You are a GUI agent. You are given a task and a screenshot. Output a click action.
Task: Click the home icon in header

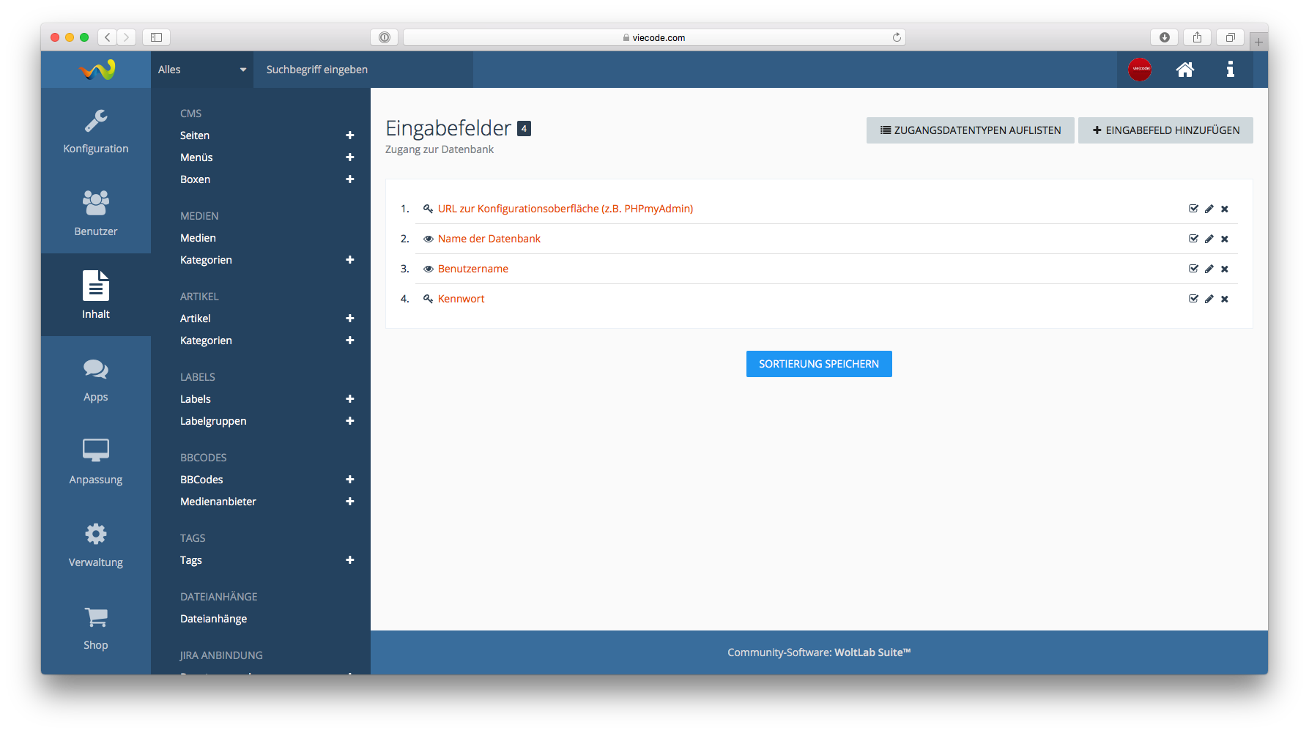1184,70
